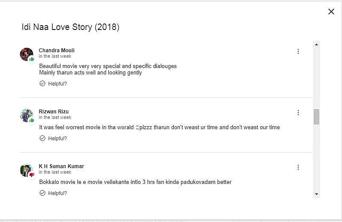Open K H Suman Kumar's profile avatar

point(26,169)
